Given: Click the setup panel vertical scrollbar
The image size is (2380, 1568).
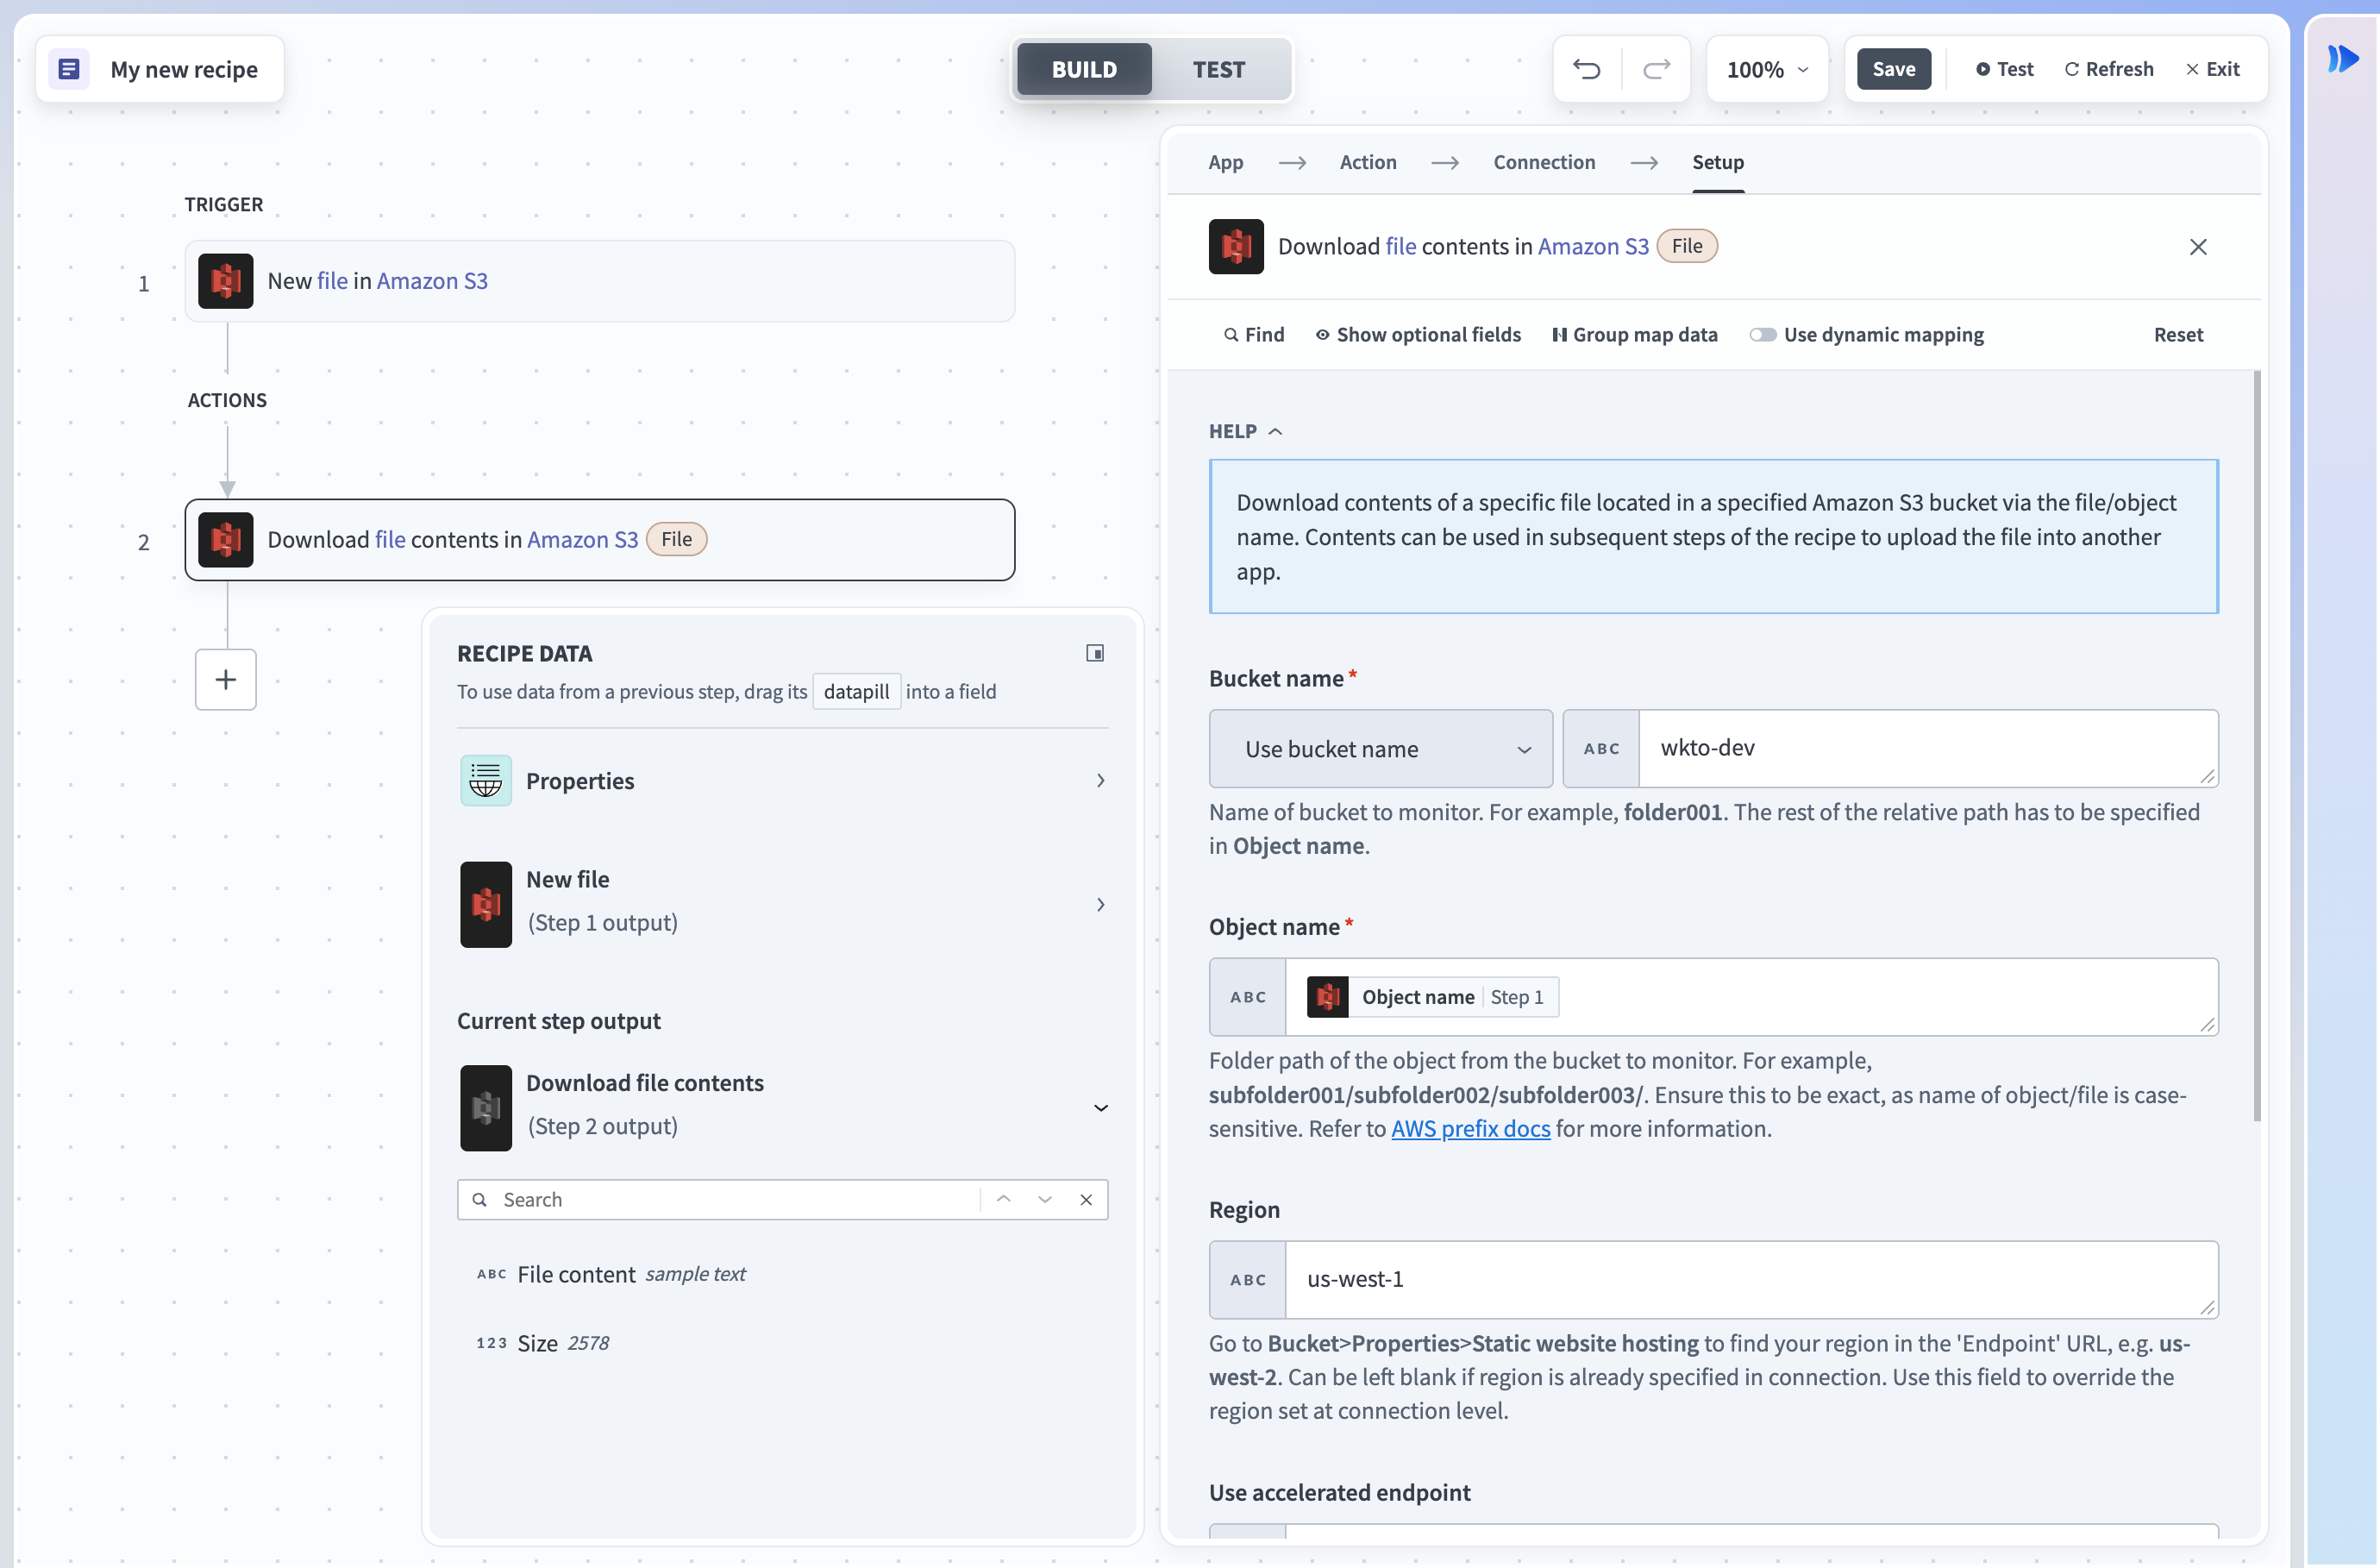Looking at the screenshot, I should pyautogui.click(x=2257, y=746).
